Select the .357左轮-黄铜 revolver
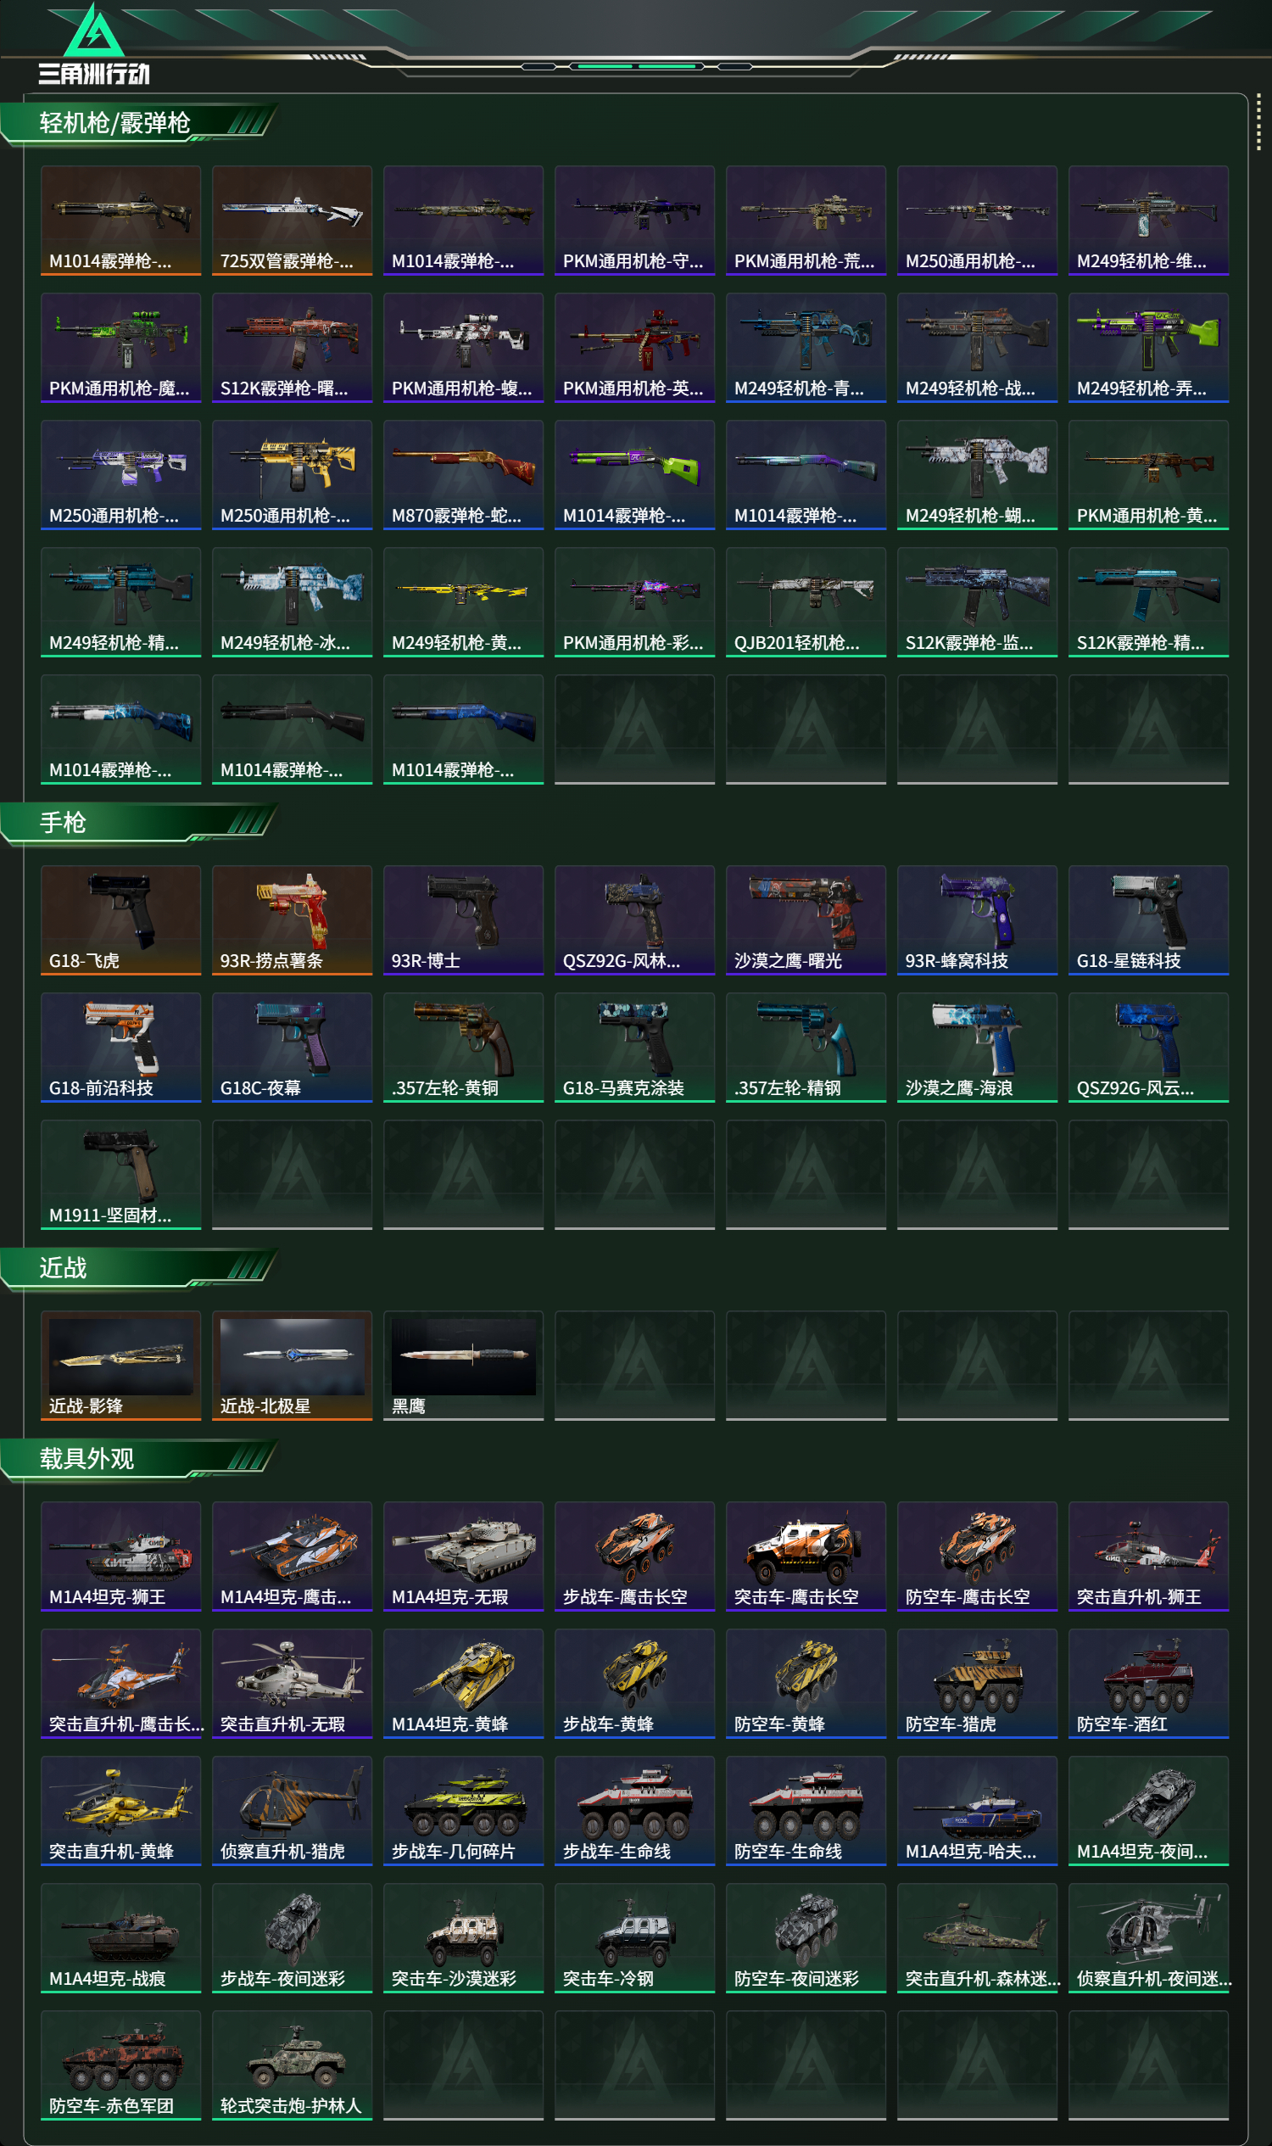Image resolution: width=1272 pixels, height=2146 pixels. (x=464, y=1047)
